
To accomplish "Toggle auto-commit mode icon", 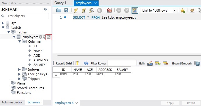I will 135,10.
